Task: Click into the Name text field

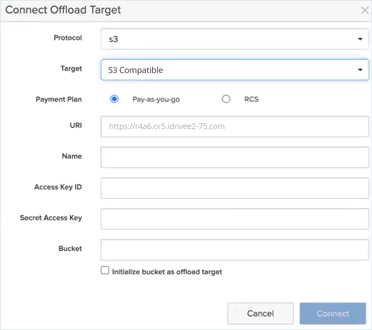Action: (235, 158)
